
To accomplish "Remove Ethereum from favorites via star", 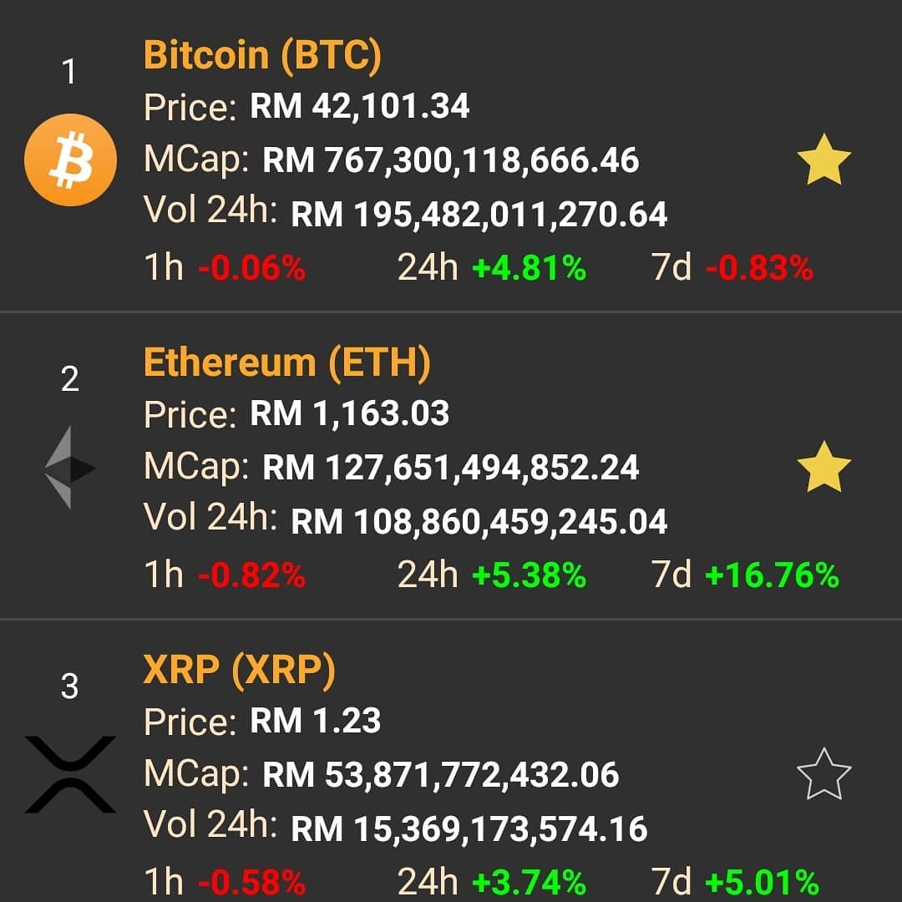I will [x=823, y=467].
